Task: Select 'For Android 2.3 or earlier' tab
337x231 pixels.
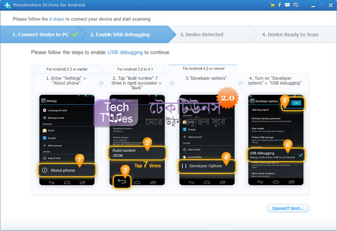Action: click(x=67, y=69)
